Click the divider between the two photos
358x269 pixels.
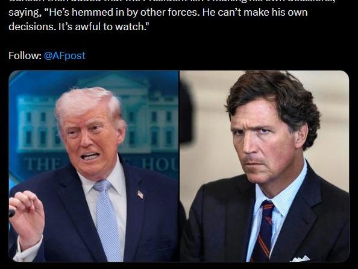tap(179, 166)
